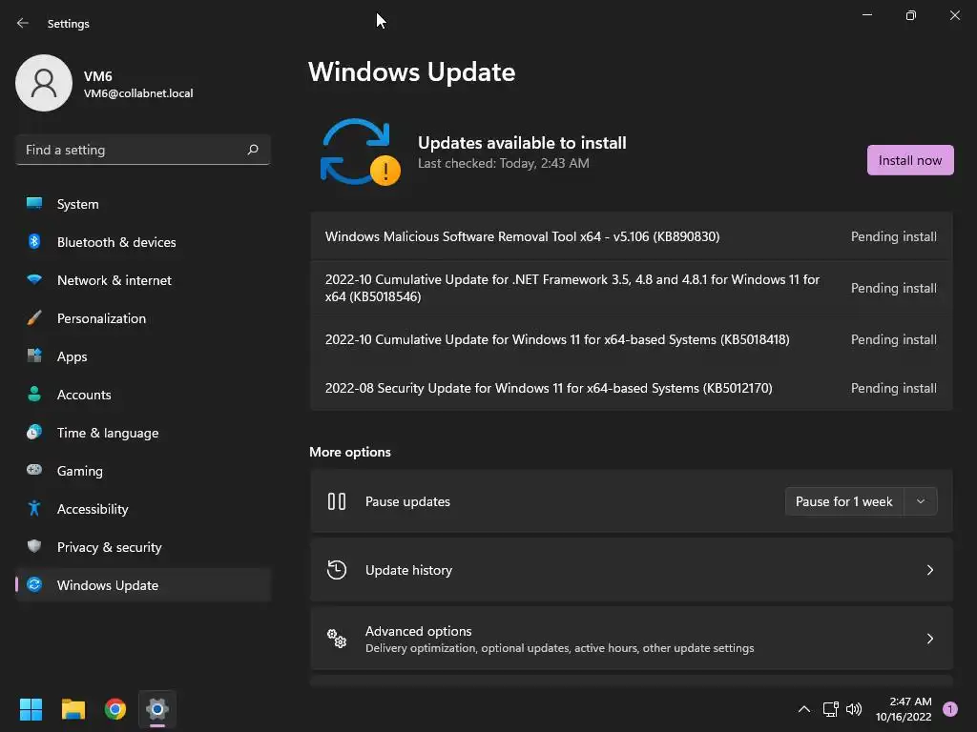Viewport: 977px width, 732px height.
Task: Click the Gaming controller icon
Action: [x=34, y=471]
